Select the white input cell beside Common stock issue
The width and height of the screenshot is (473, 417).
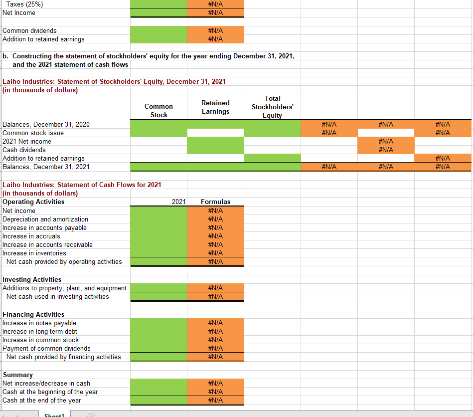[215, 133]
